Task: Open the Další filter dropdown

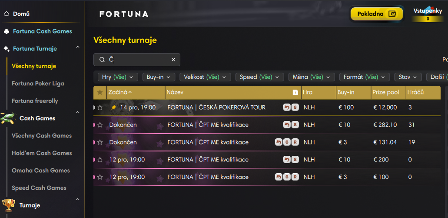Action: tap(437, 77)
